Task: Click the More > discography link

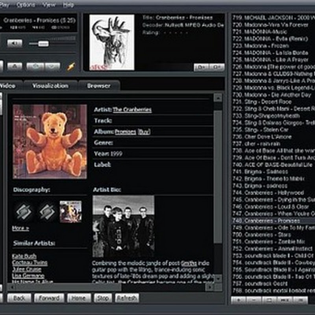Action: tap(20, 228)
